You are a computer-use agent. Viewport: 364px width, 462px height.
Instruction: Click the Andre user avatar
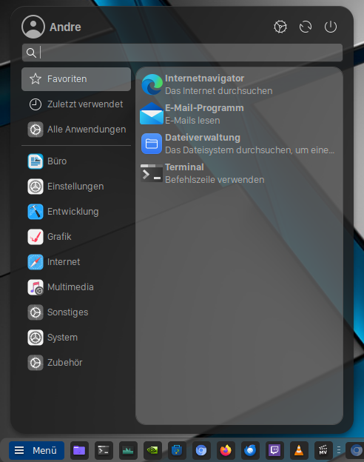coord(33,27)
